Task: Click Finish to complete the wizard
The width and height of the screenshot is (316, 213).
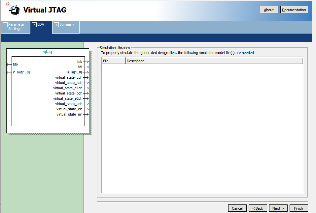Action: (x=298, y=208)
